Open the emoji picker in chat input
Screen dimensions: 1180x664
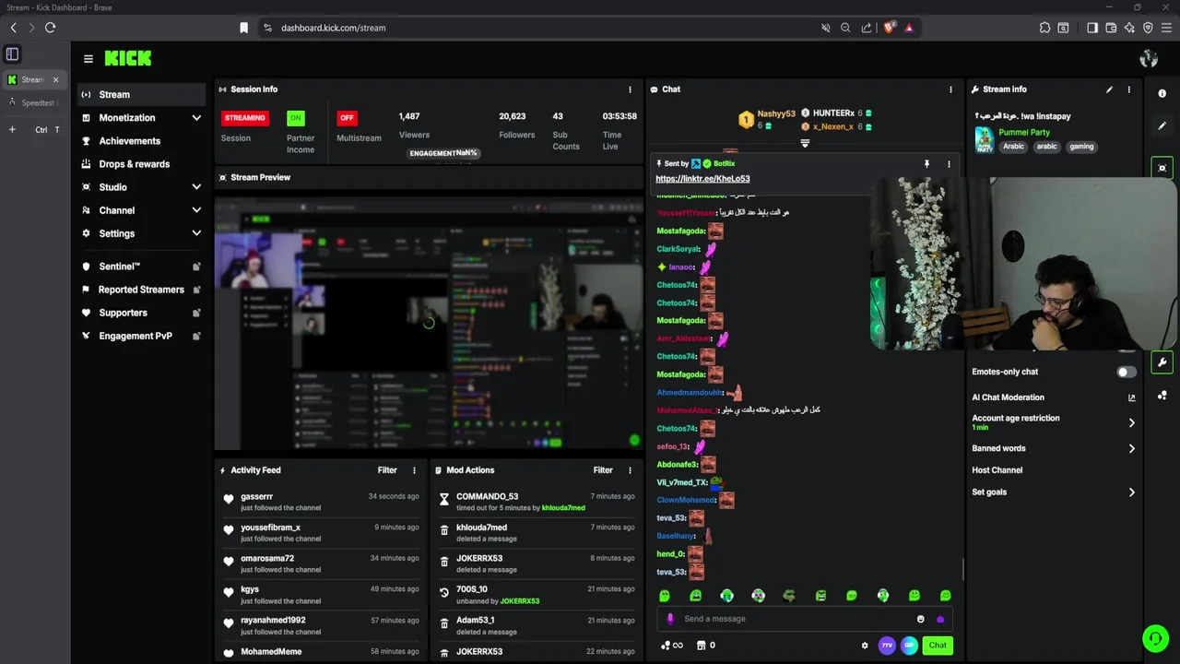(x=920, y=619)
